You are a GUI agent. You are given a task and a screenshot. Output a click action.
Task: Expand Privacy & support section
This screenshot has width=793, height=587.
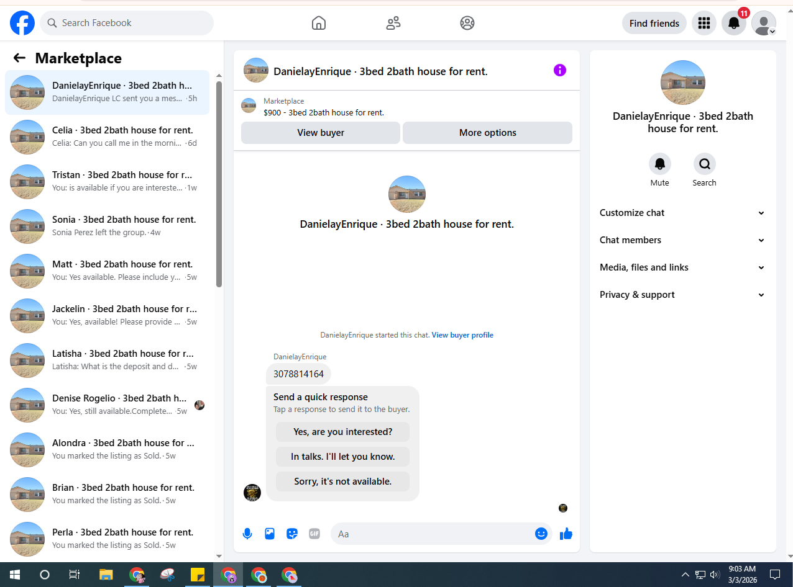(x=683, y=295)
